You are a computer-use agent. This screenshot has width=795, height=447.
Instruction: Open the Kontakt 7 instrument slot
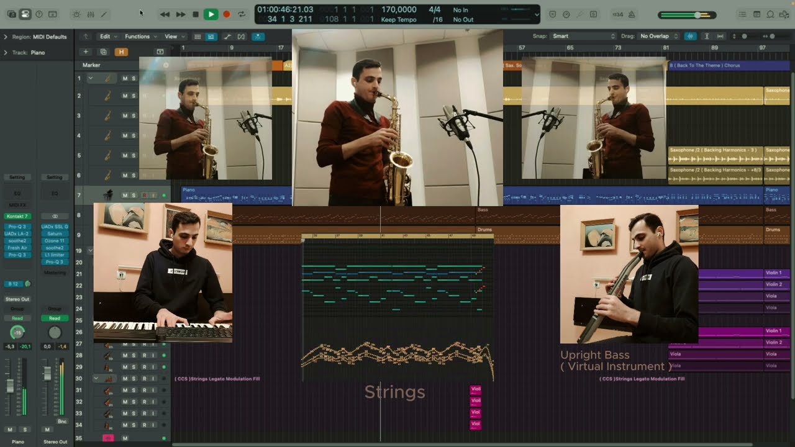17,216
